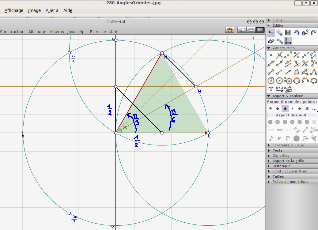This screenshot has width=318, height=230.
Task: Click the monkey button in toolbar
Action: (x=230, y=30)
